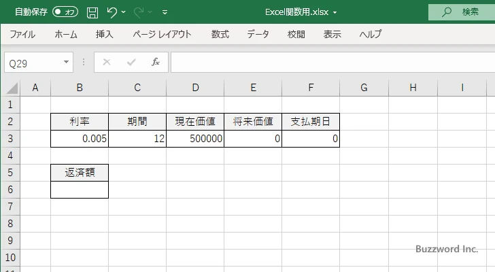This screenshot has width=495, height=272.
Task: Select column H header
Action: coord(413,88)
